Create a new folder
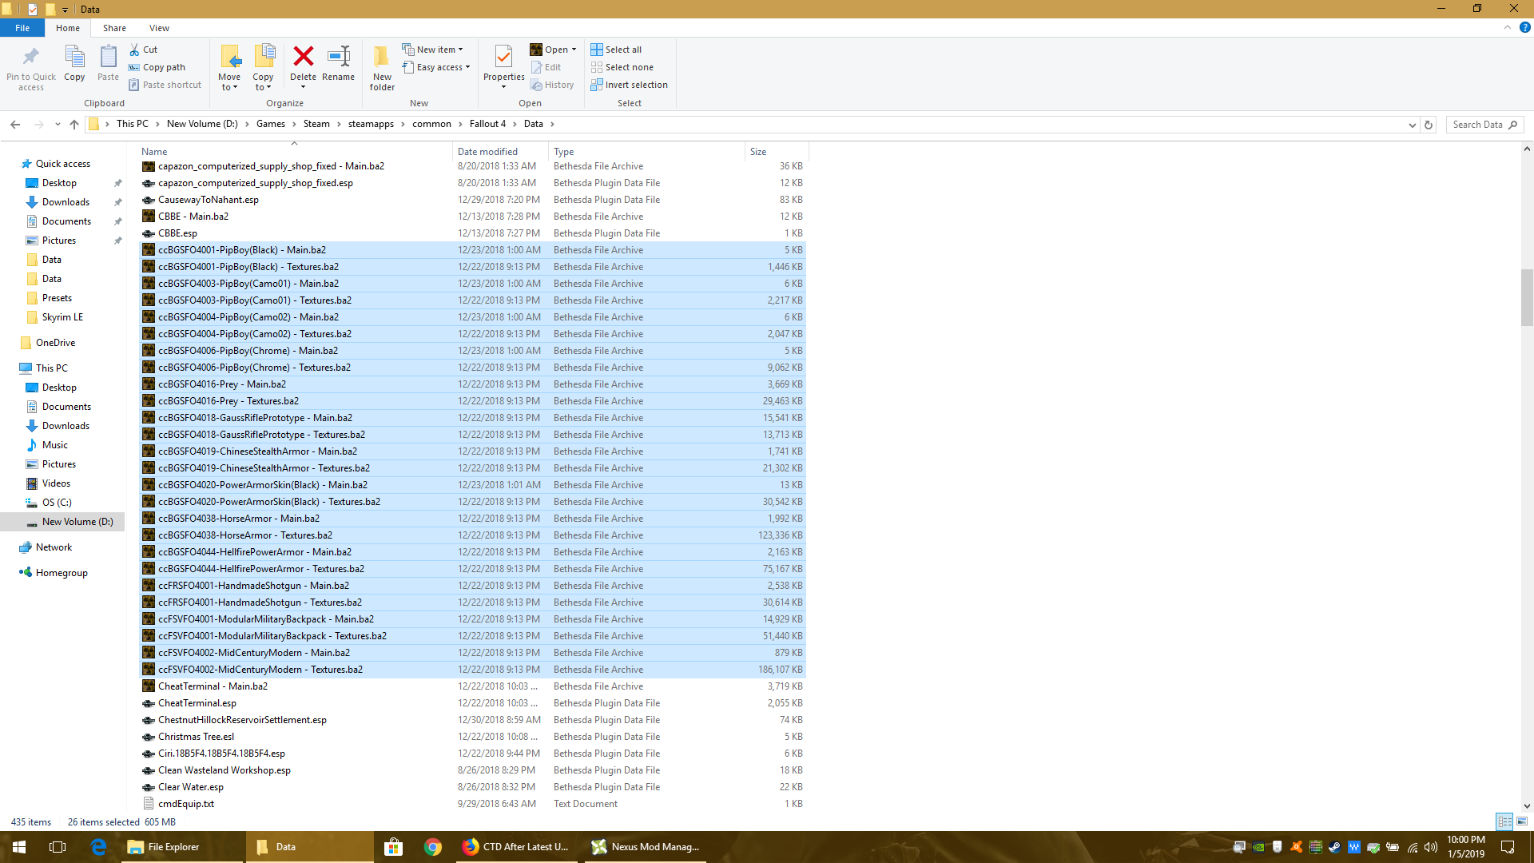 click(x=381, y=68)
